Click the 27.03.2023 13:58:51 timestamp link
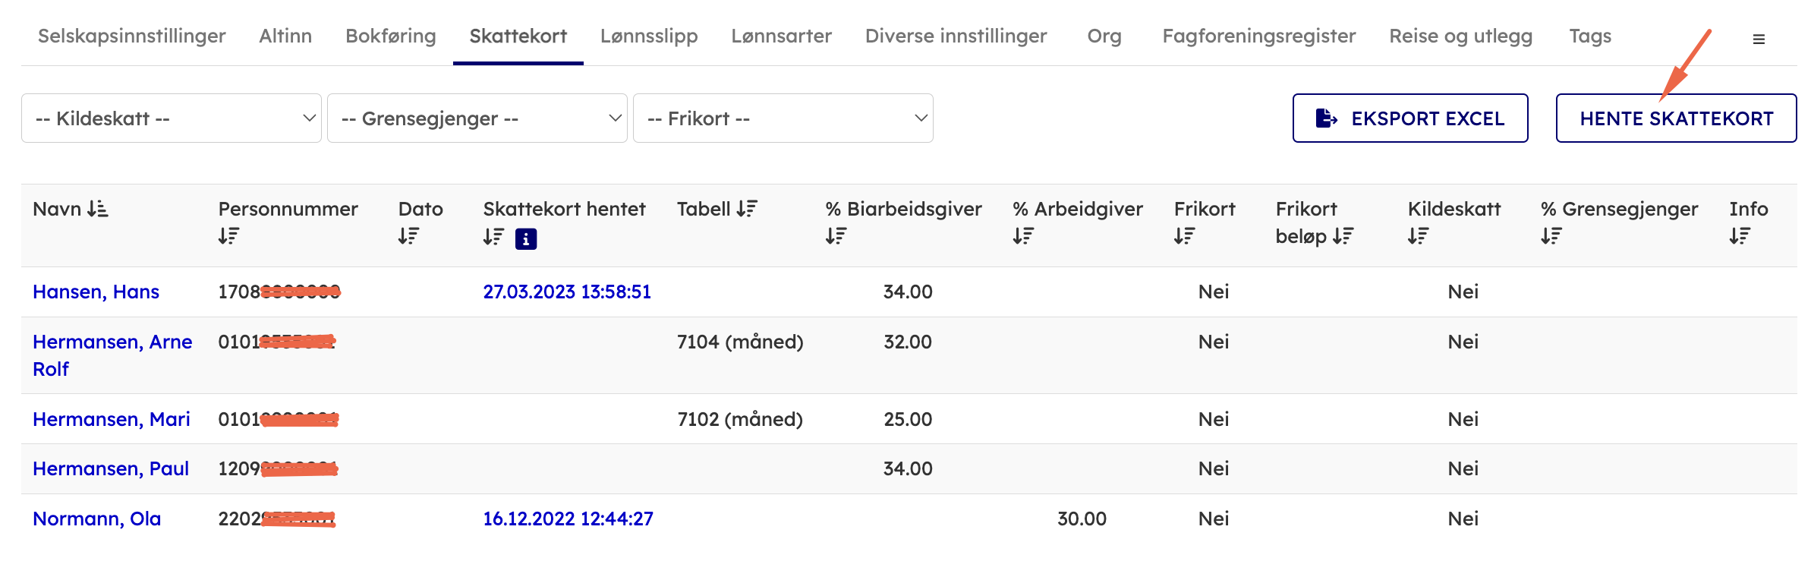Image resolution: width=1811 pixels, height=577 pixels. (567, 292)
